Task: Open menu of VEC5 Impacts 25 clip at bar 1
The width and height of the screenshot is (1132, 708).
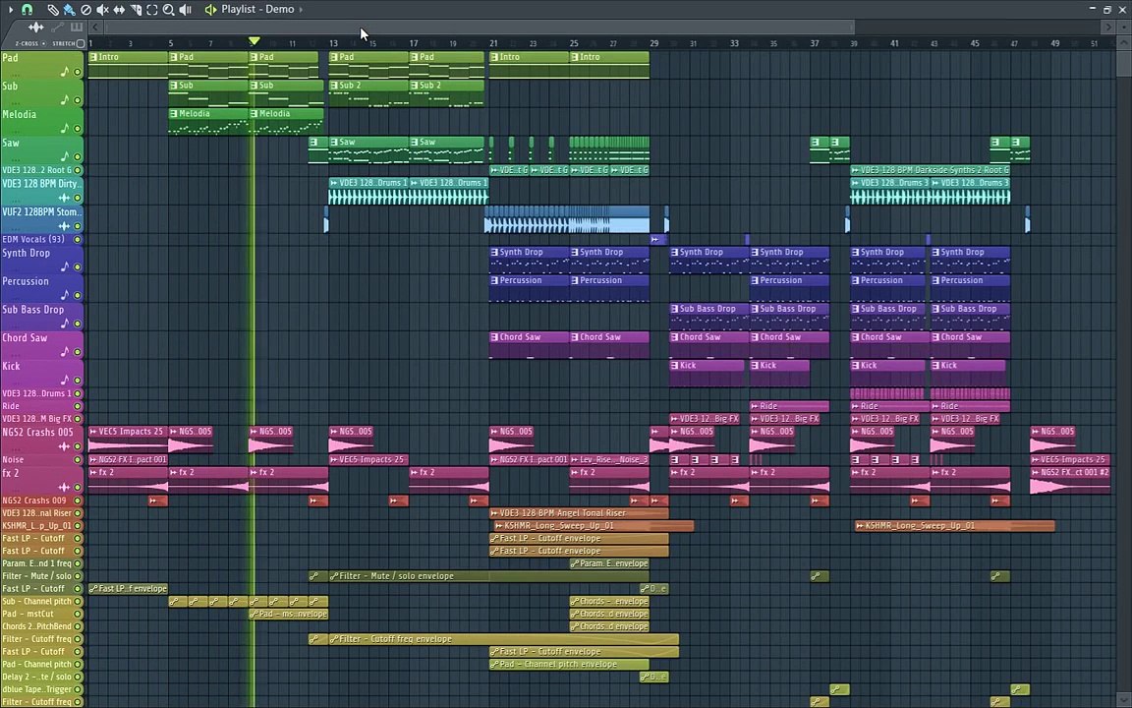Action: click(x=93, y=432)
